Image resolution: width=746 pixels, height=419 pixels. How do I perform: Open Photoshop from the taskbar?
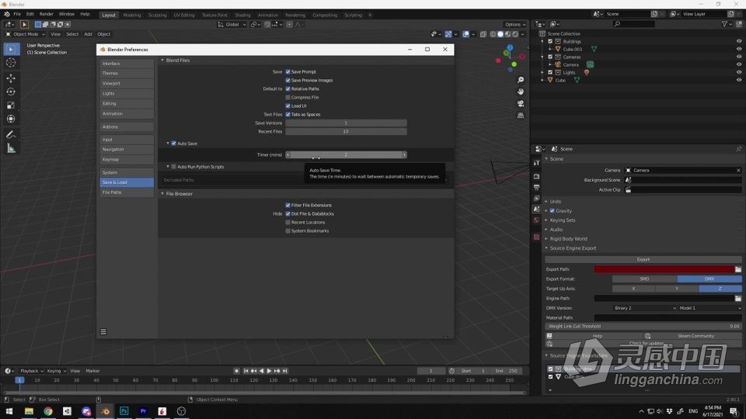124,411
